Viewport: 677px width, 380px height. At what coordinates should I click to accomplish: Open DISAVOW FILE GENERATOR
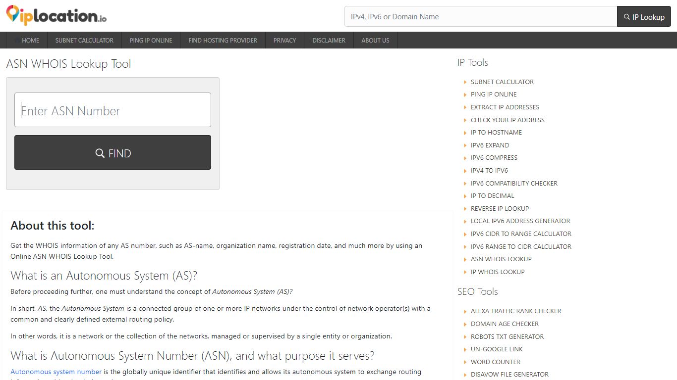(x=509, y=375)
